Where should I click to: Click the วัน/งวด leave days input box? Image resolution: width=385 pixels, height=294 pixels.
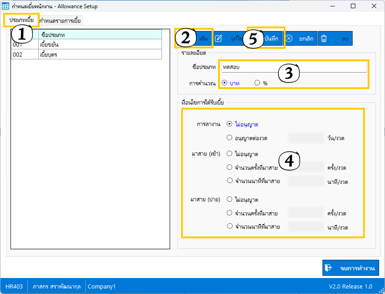pos(306,138)
